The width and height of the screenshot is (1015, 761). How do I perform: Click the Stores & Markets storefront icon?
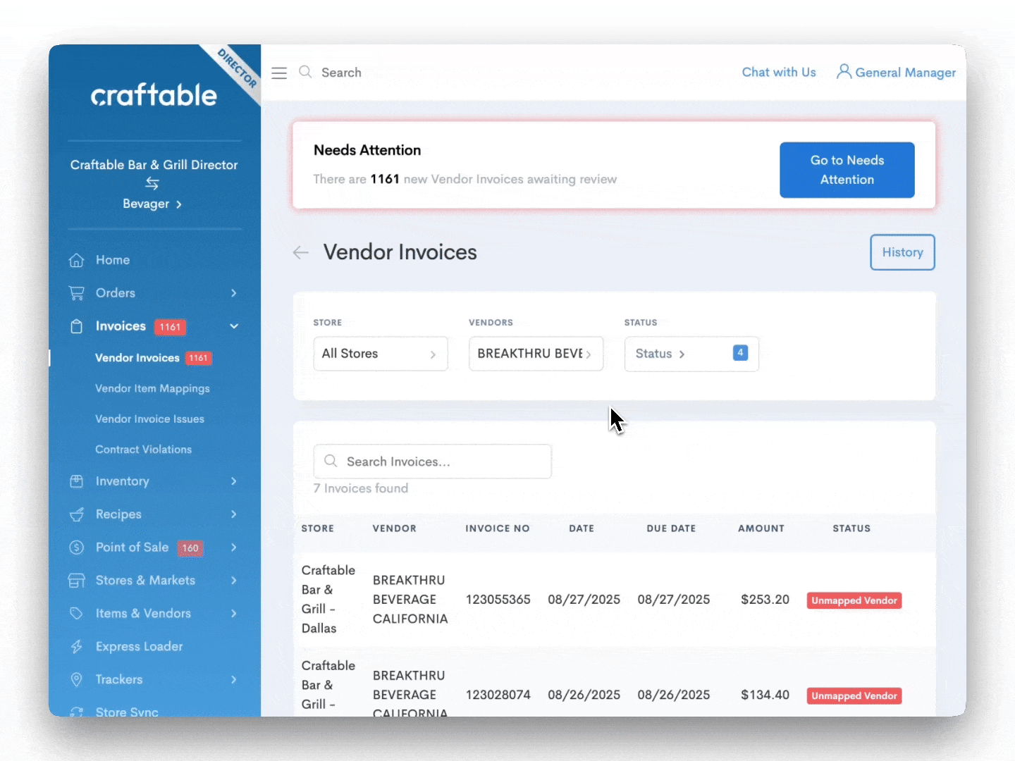pos(76,581)
